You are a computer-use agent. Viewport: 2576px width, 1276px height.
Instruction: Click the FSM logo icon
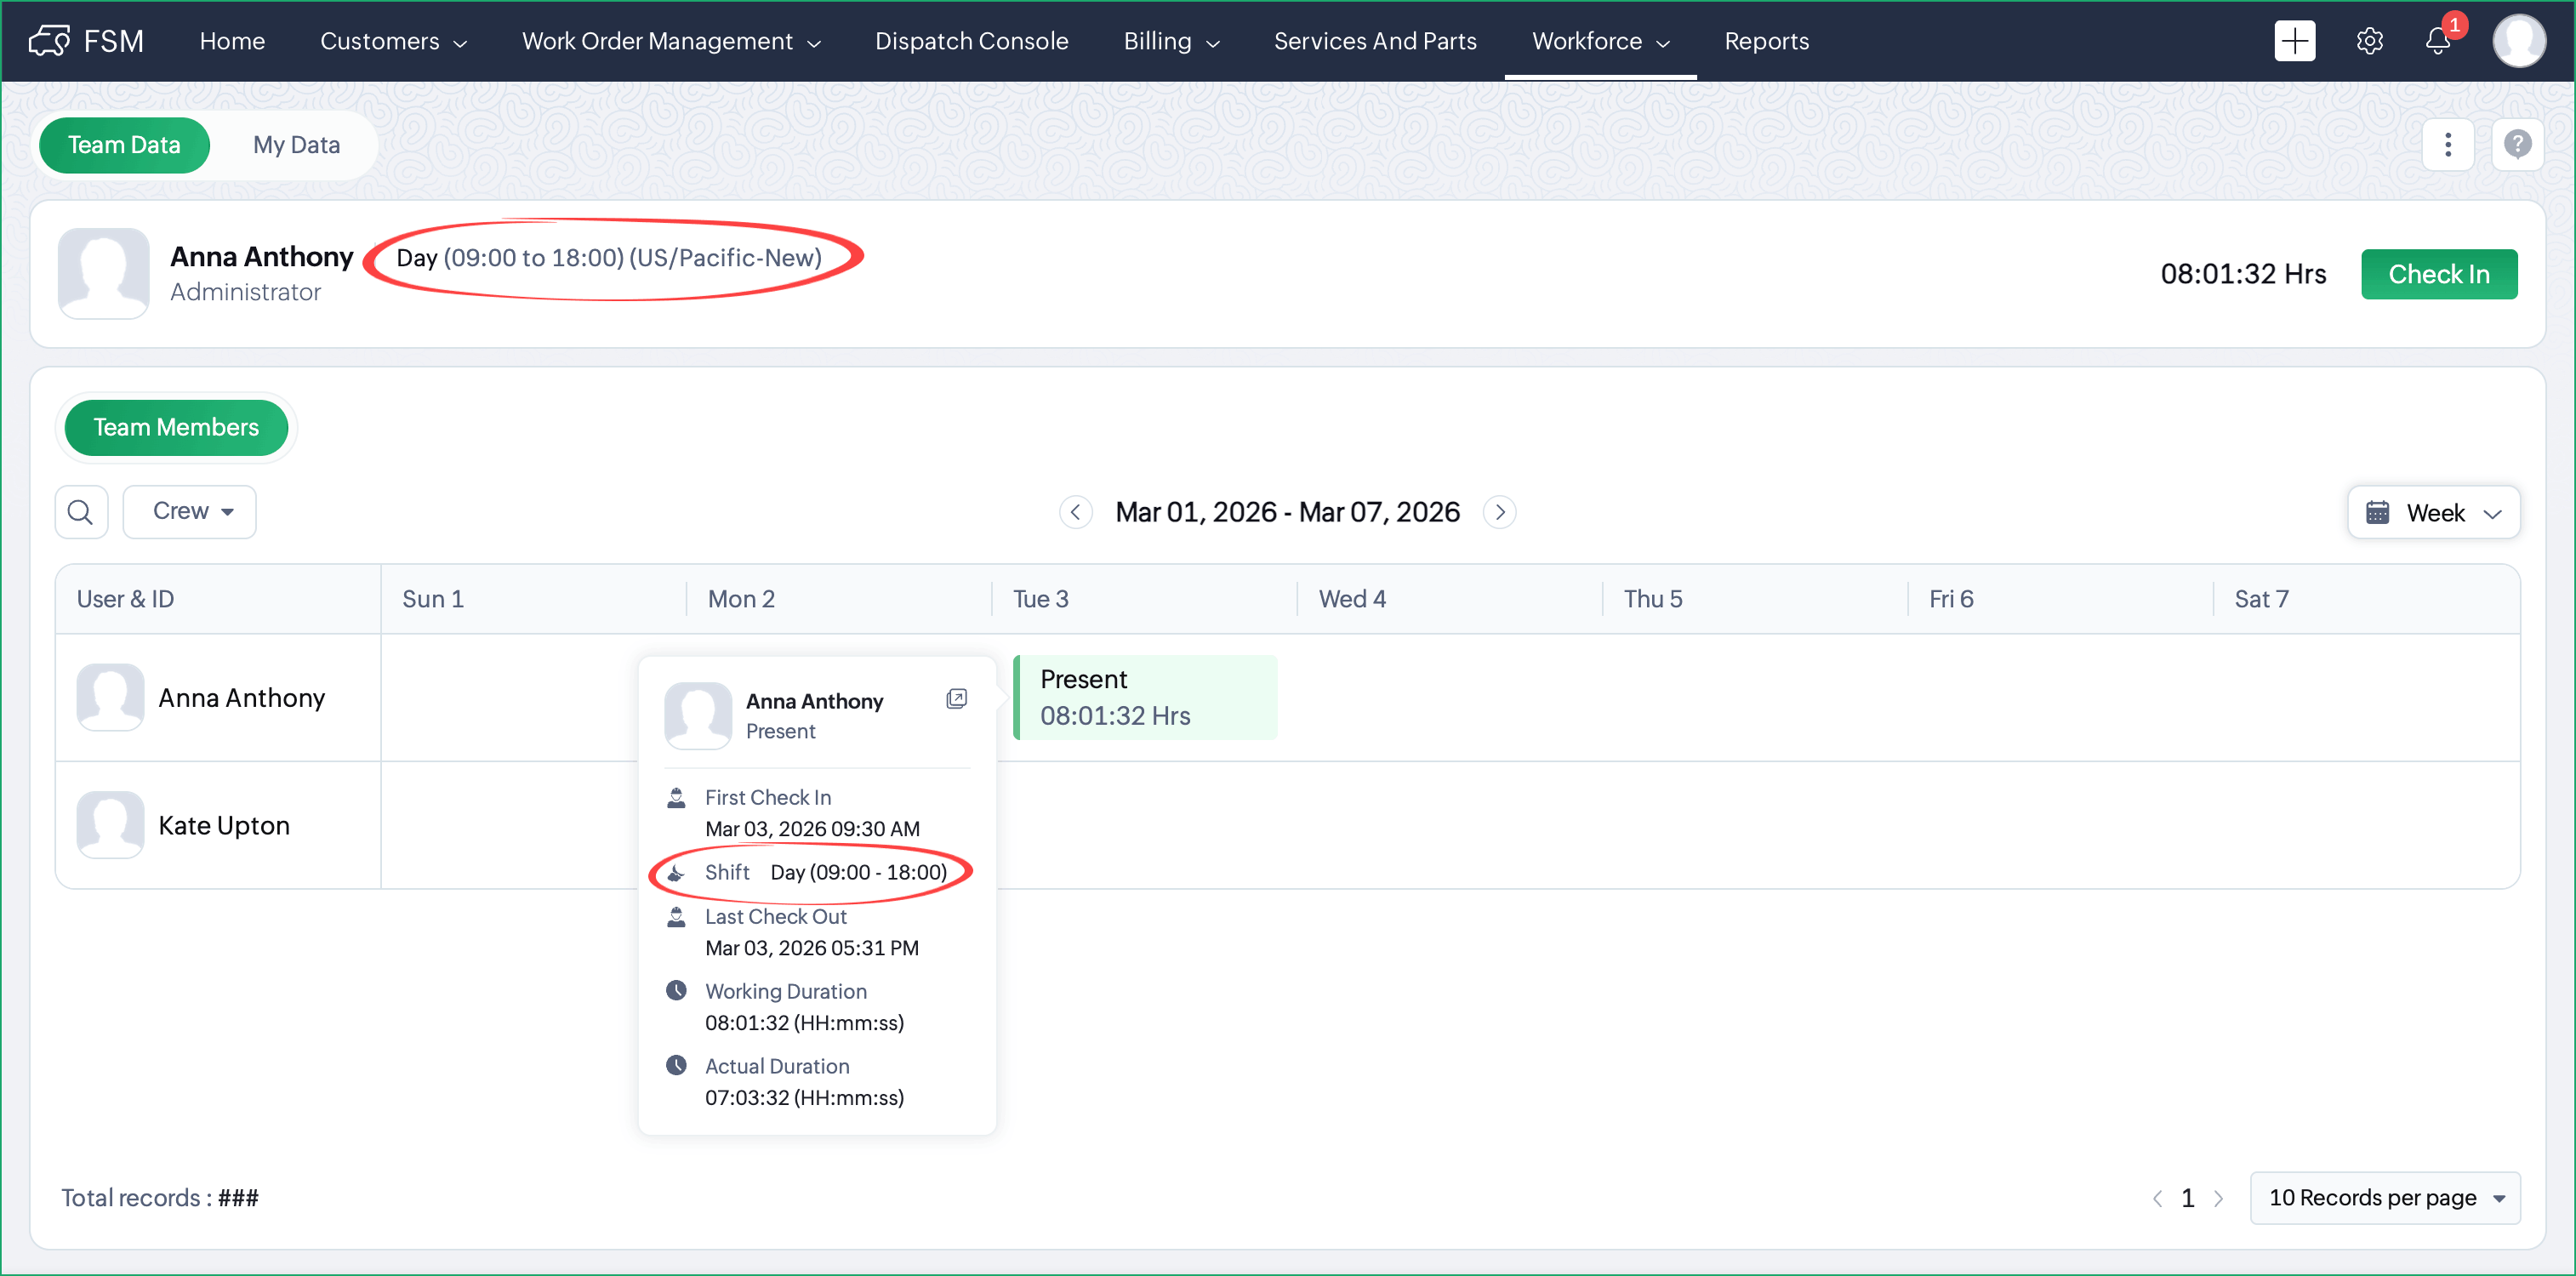(49, 41)
